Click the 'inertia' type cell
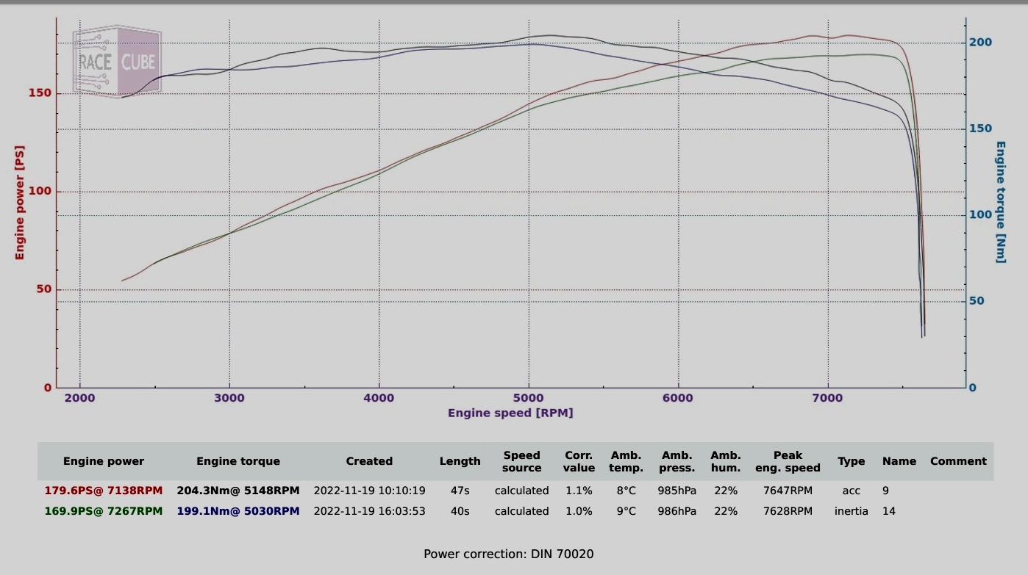The image size is (1028, 575). coord(852,510)
